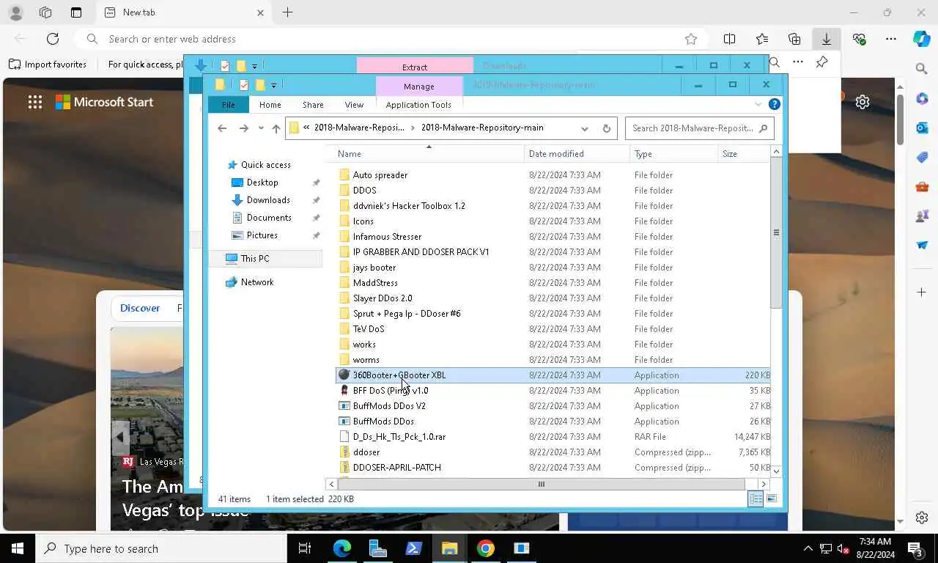Open Outlook icon in Edge sidebar
938x563 pixels.
coord(922,128)
